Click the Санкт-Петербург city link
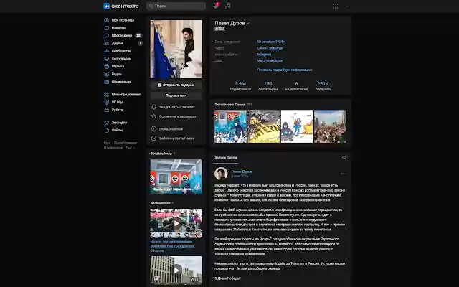Image resolution: width=459 pixels, height=287 pixels. tap(270, 48)
